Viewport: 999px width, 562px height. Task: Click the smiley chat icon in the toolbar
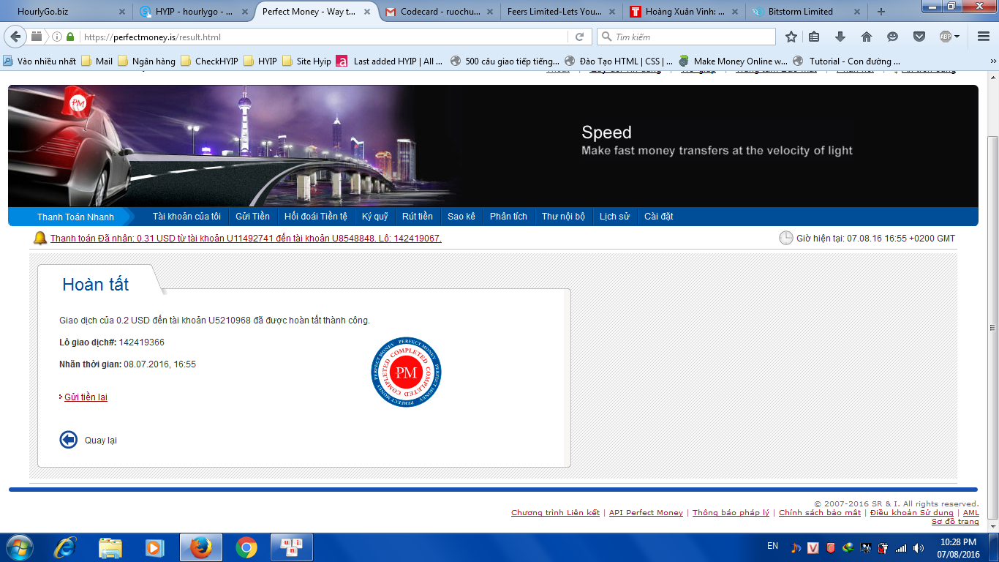(892, 37)
